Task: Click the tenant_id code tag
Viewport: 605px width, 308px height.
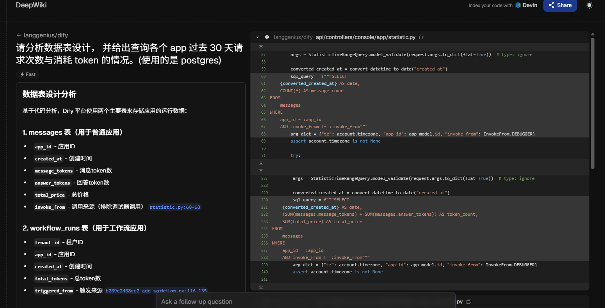Action: 47,243
